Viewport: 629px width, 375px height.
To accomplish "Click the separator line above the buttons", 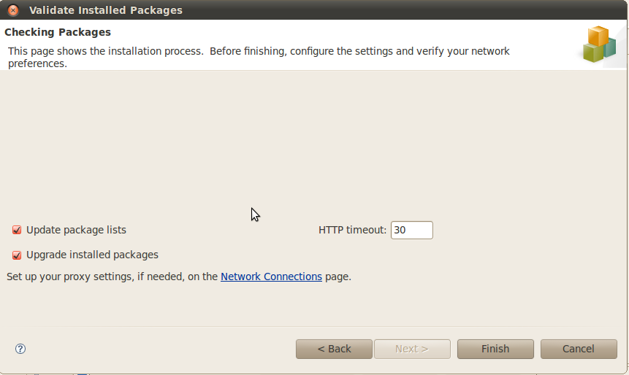I will pos(313,327).
